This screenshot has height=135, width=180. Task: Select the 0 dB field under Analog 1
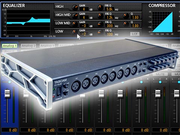9,130
